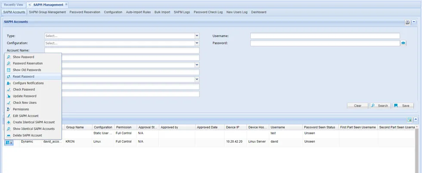The width and height of the screenshot is (422, 173).
Task: Open the SAPM Logs tab
Action: [182, 12]
